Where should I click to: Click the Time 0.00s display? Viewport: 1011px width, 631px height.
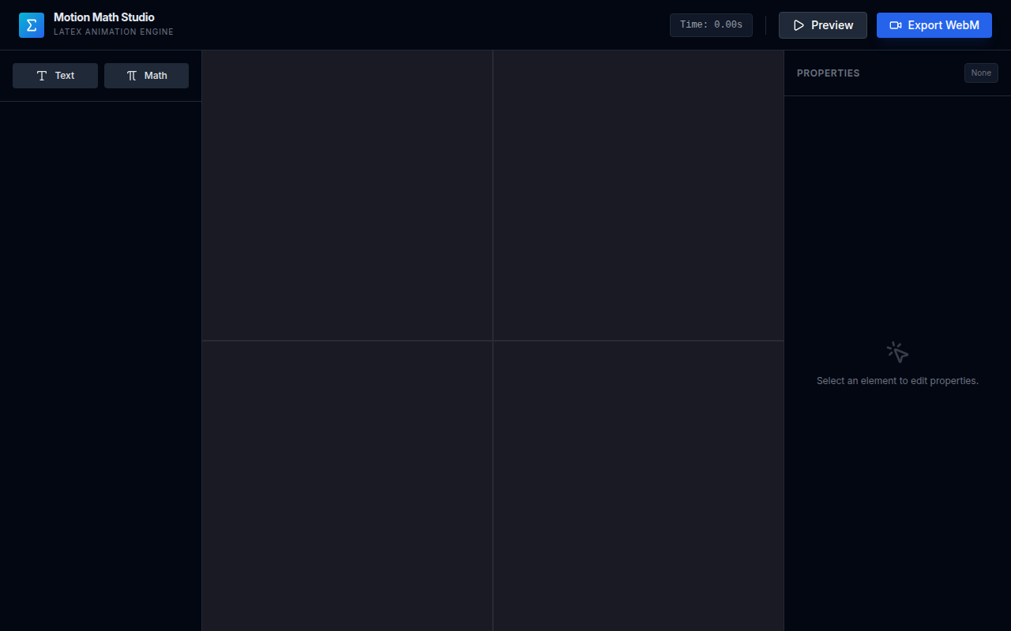click(711, 25)
